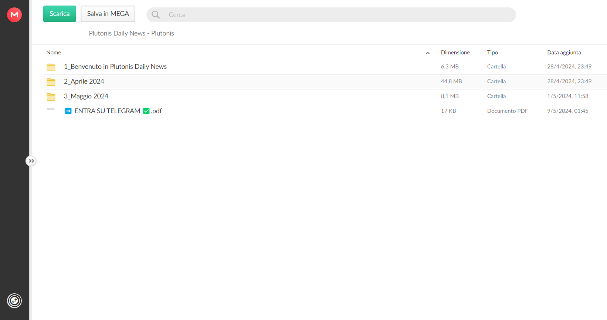607x320 pixels.
Task: Open 1_Benvenuto in Plutonis Daily News folder
Action: 115,67
